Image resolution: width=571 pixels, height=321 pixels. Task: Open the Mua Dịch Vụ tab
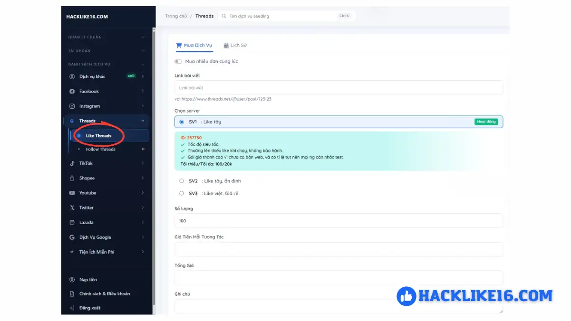[x=194, y=46]
